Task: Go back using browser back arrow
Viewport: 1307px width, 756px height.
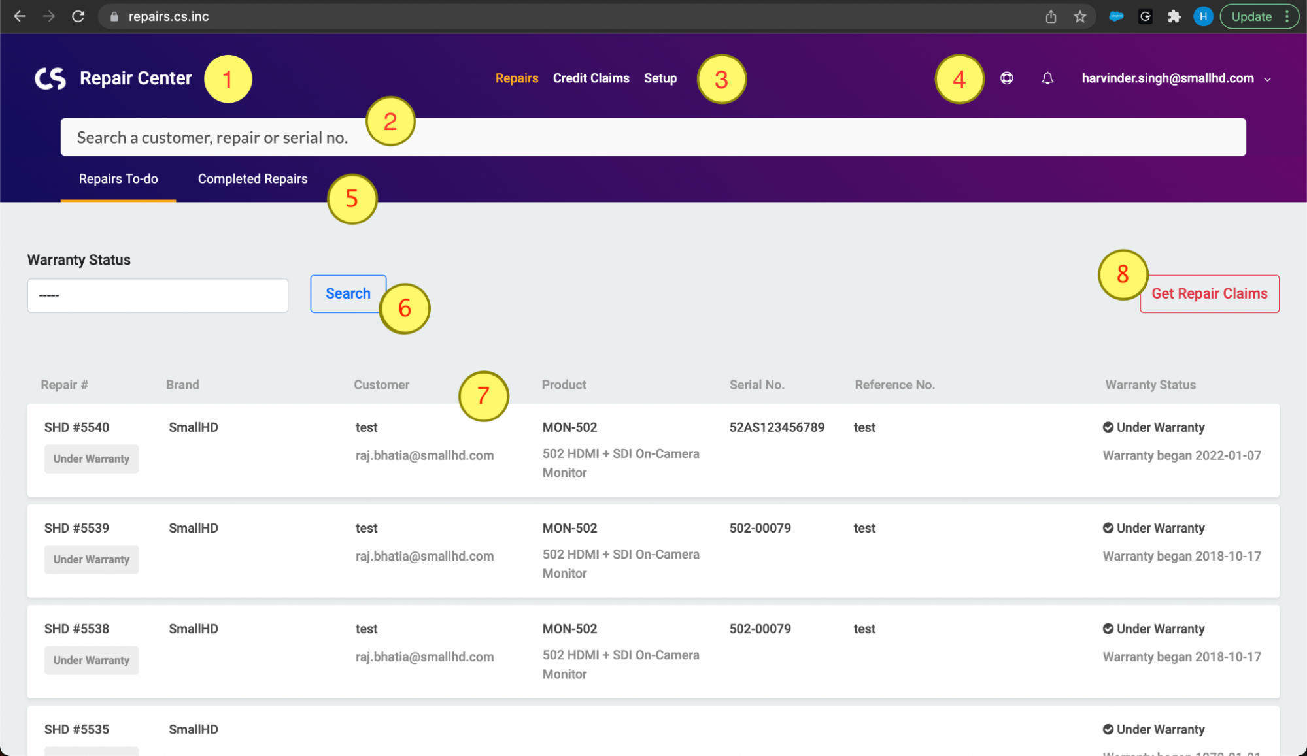Action: pos(20,16)
